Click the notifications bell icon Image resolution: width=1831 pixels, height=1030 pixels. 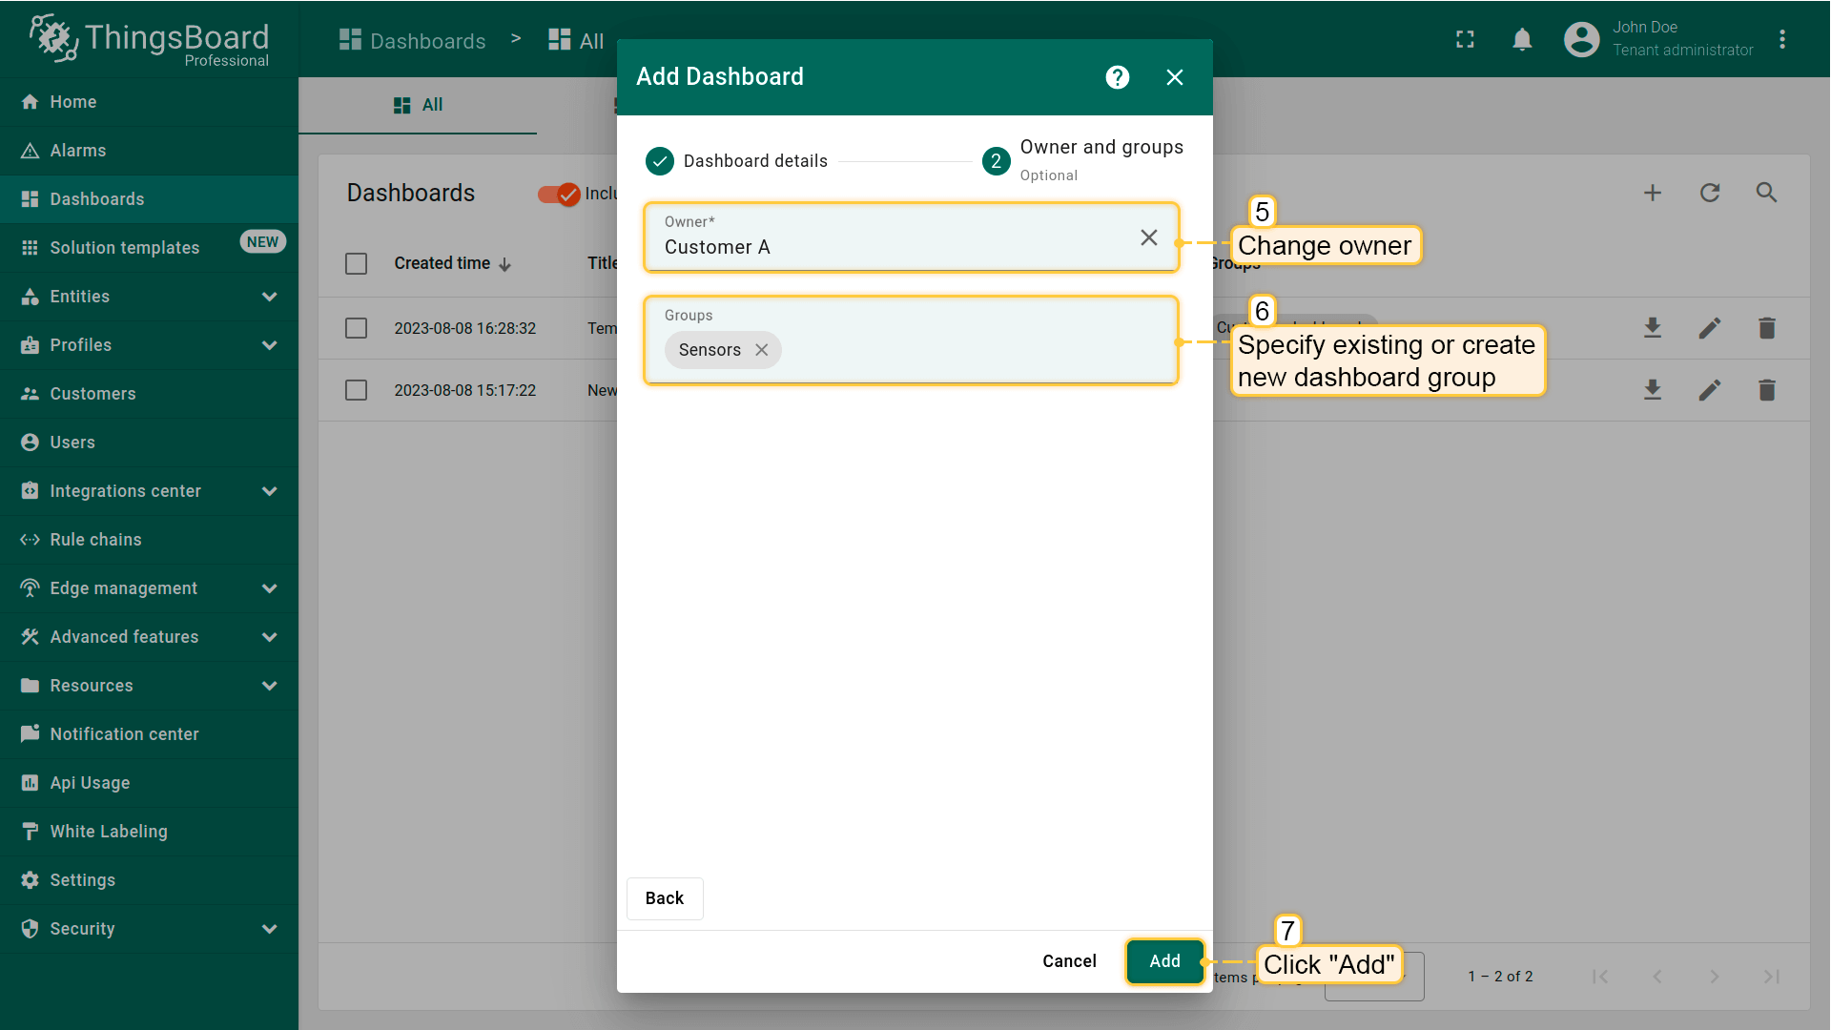click(x=1522, y=39)
